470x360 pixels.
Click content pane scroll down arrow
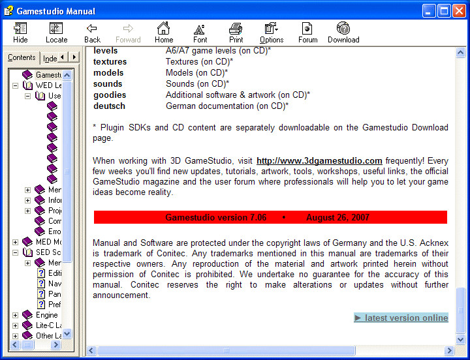460,339
